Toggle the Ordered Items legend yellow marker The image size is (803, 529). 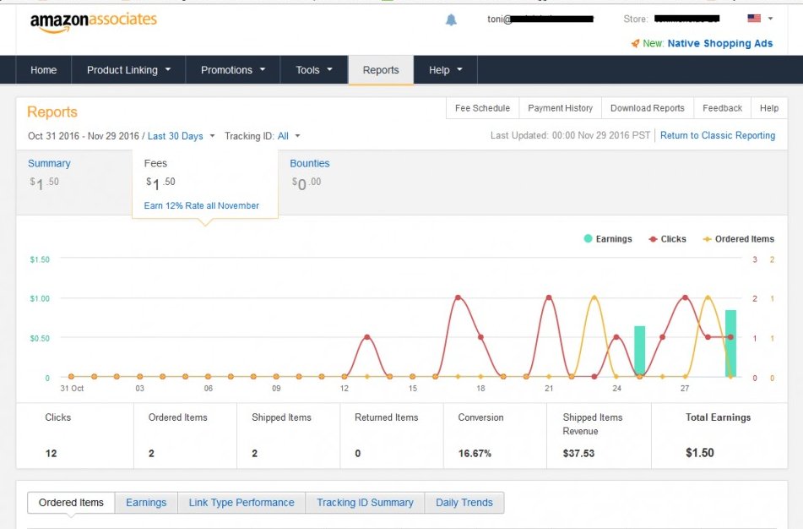pyautogui.click(x=708, y=239)
